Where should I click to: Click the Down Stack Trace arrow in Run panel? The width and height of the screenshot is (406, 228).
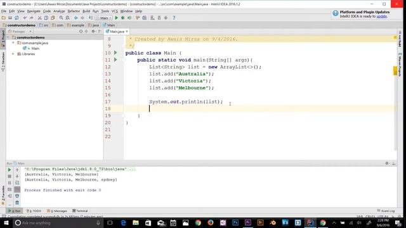click(x=17, y=176)
